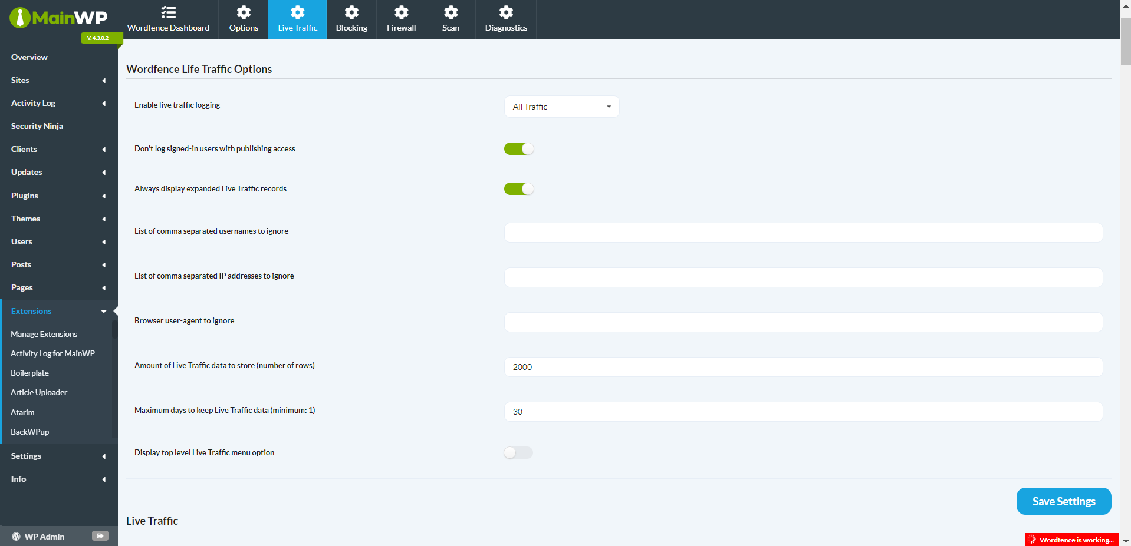Click the scrollbar up arrow
Screen dimensions: 1131x546
(1126, 5)
